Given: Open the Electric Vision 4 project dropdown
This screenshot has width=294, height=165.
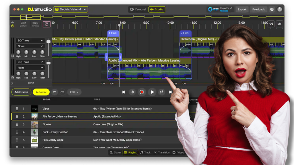Looking at the screenshot, I should (71, 9).
